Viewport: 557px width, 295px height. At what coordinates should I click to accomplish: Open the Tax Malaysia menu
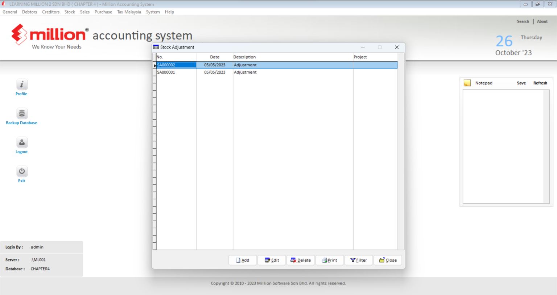pyautogui.click(x=129, y=12)
